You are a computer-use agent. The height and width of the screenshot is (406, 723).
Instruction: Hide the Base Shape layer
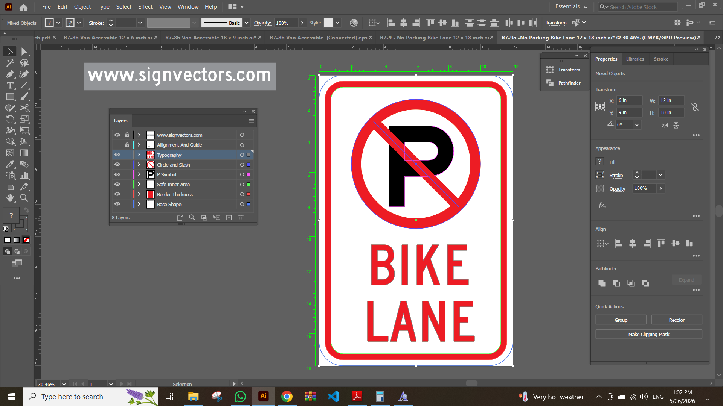point(117,204)
